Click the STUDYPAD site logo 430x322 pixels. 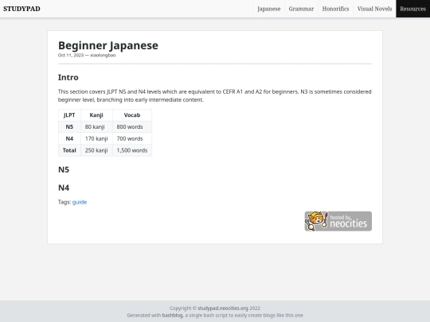(21, 9)
